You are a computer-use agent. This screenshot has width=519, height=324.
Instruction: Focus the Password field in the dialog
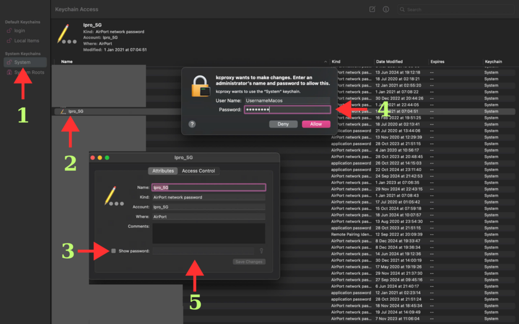tap(287, 109)
